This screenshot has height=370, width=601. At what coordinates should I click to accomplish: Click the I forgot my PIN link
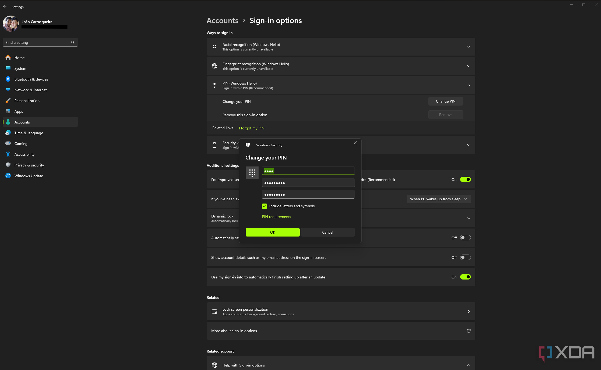[x=252, y=128]
